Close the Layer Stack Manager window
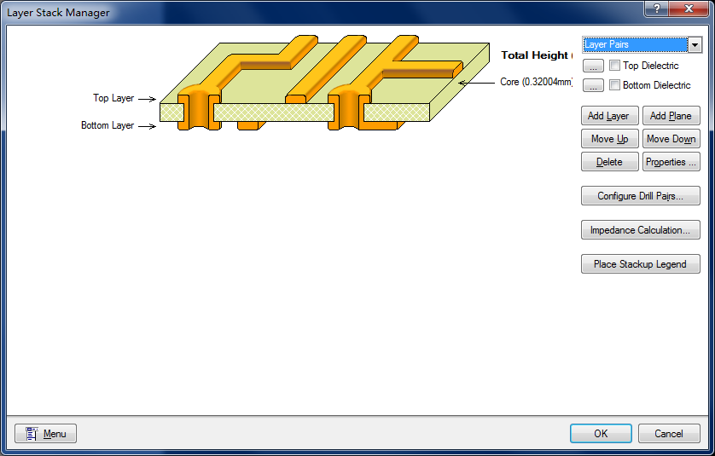715x456 pixels. coord(689,9)
